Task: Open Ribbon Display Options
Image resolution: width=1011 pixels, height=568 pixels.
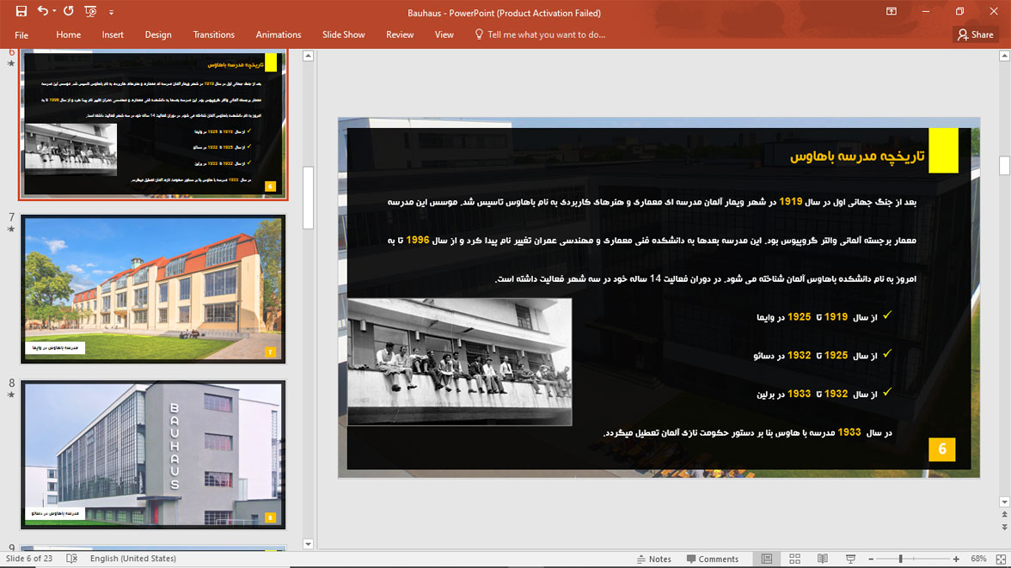Action: pyautogui.click(x=891, y=11)
